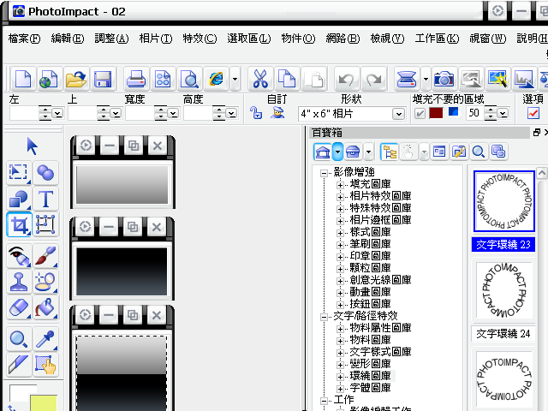Click the 左 position input field
Screen dimensions: 548x411
point(24,114)
